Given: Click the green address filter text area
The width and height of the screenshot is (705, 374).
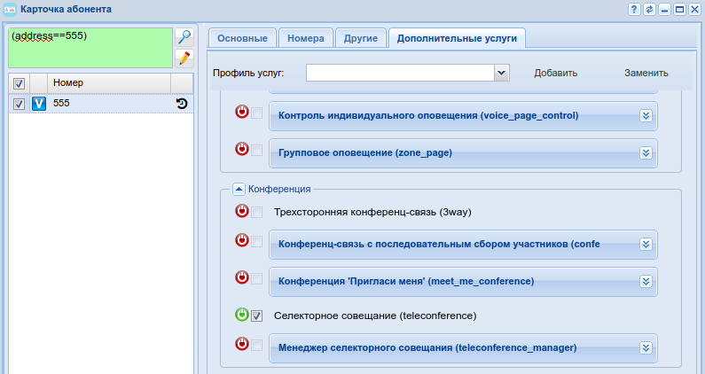Looking at the screenshot, I should click(x=90, y=48).
